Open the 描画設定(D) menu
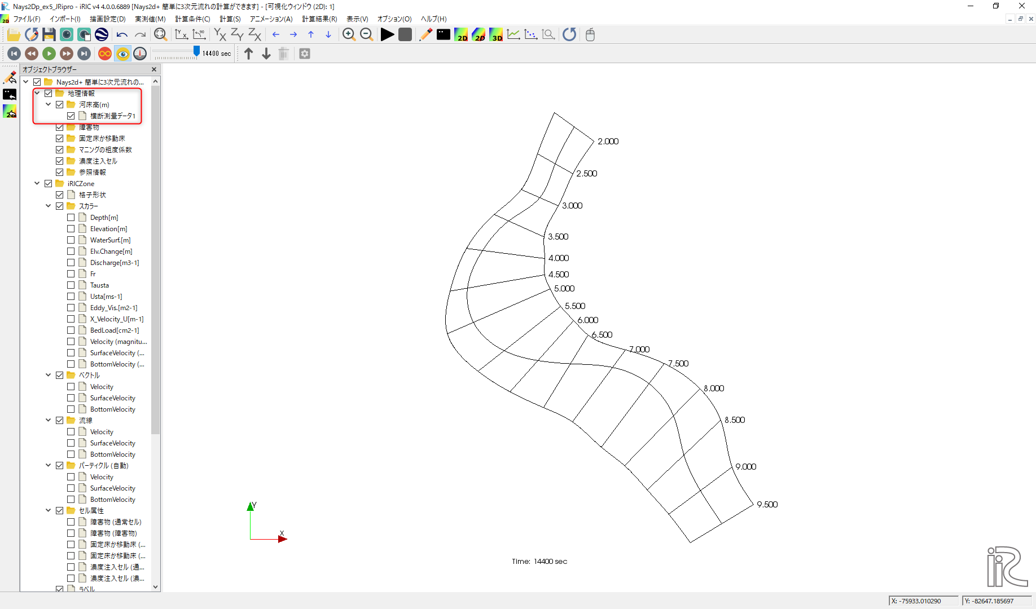1036x609 pixels. [108, 19]
